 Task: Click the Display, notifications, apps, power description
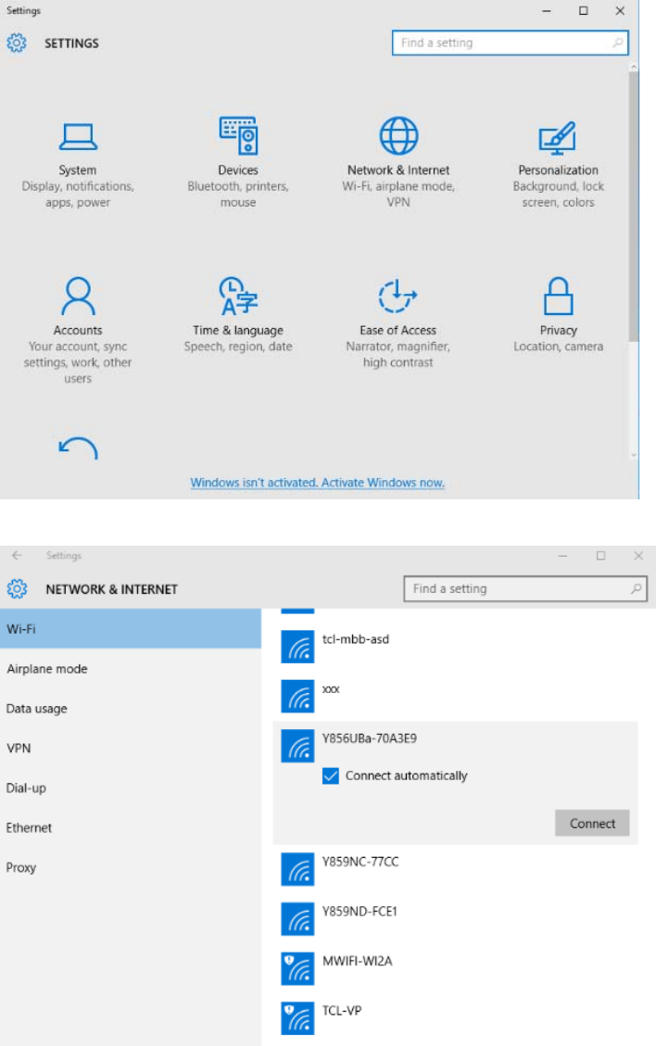pyautogui.click(x=78, y=195)
